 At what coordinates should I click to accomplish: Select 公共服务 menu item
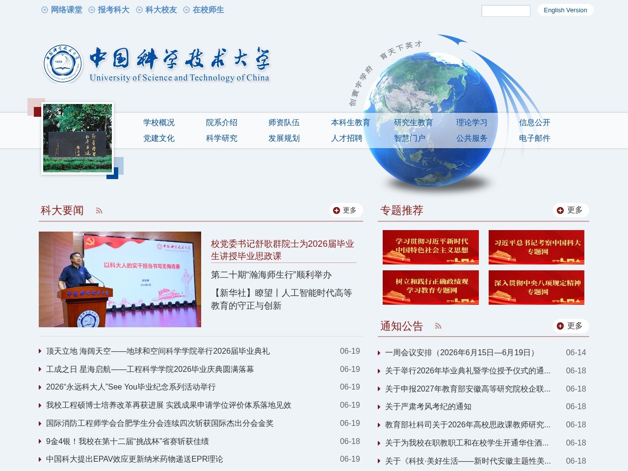click(x=472, y=138)
